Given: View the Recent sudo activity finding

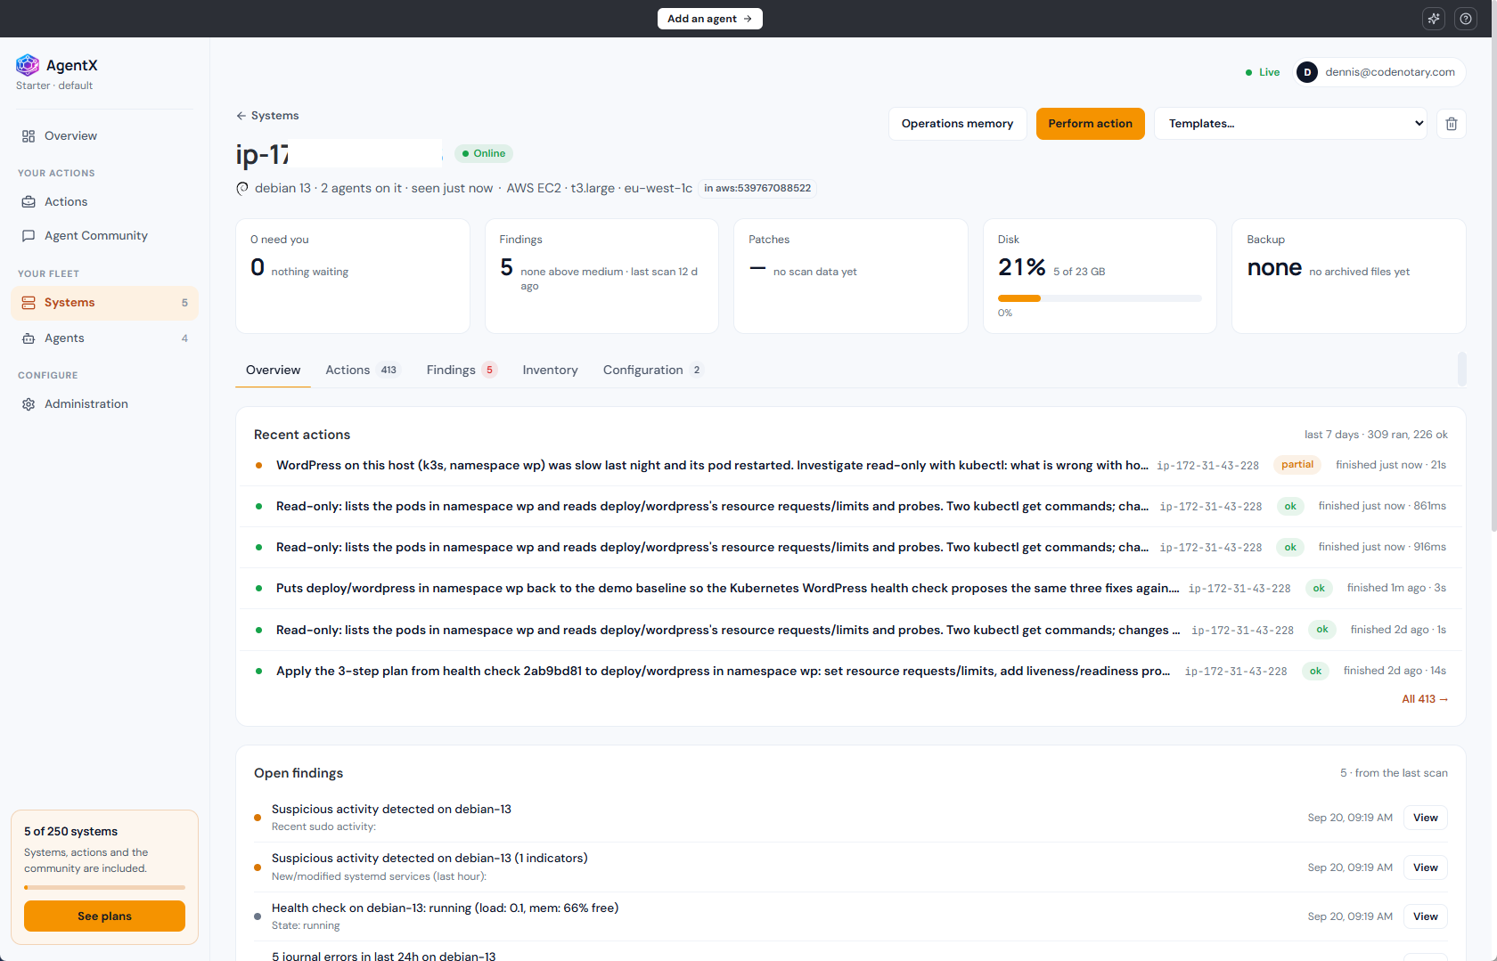Looking at the screenshot, I should pos(1425,818).
